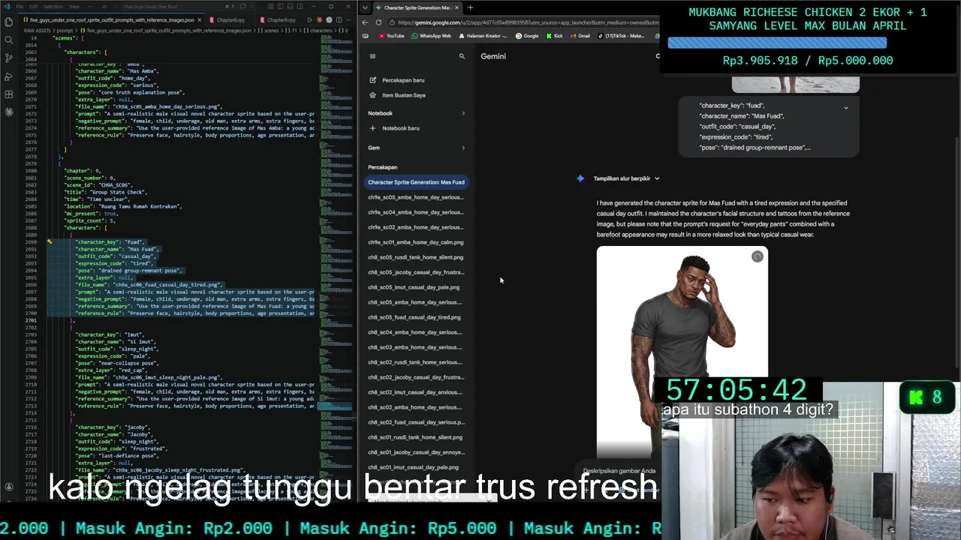Click the Gemini sidebar search icon
Screen dimensions: 961x540
[462, 56]
